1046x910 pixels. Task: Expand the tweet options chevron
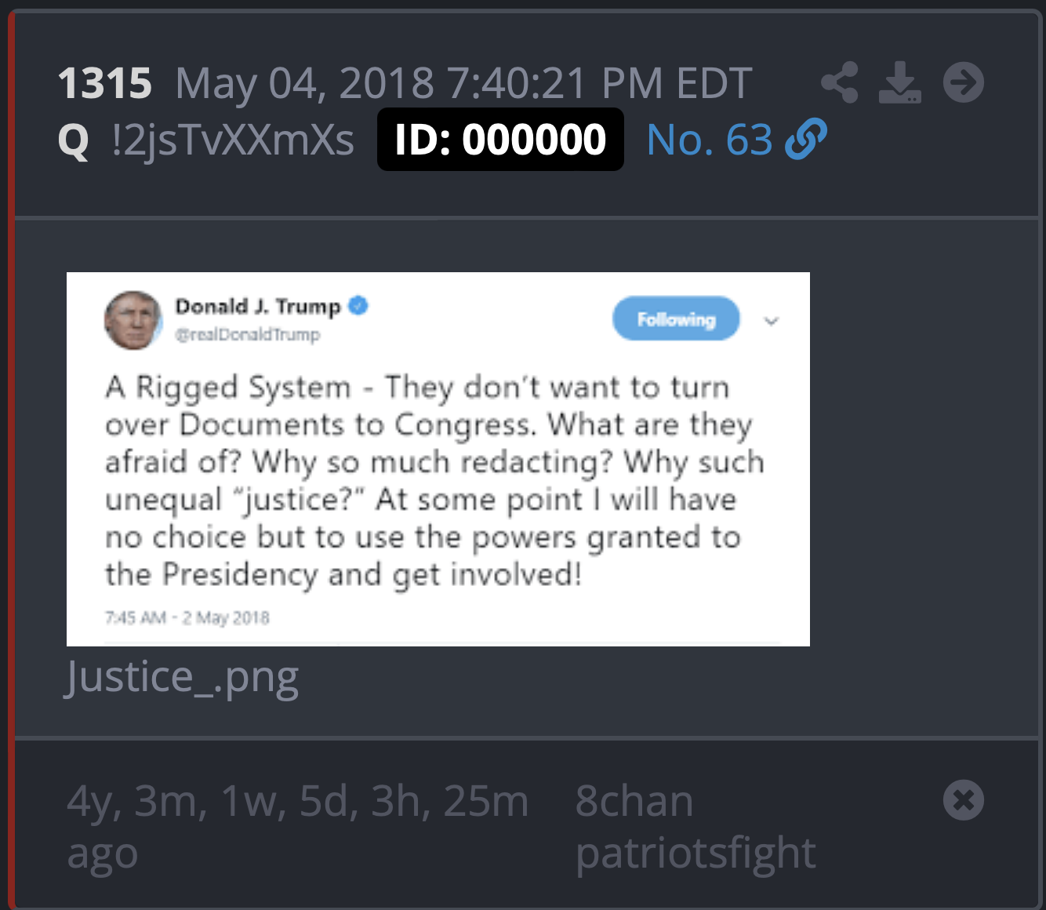pos(772,321)
